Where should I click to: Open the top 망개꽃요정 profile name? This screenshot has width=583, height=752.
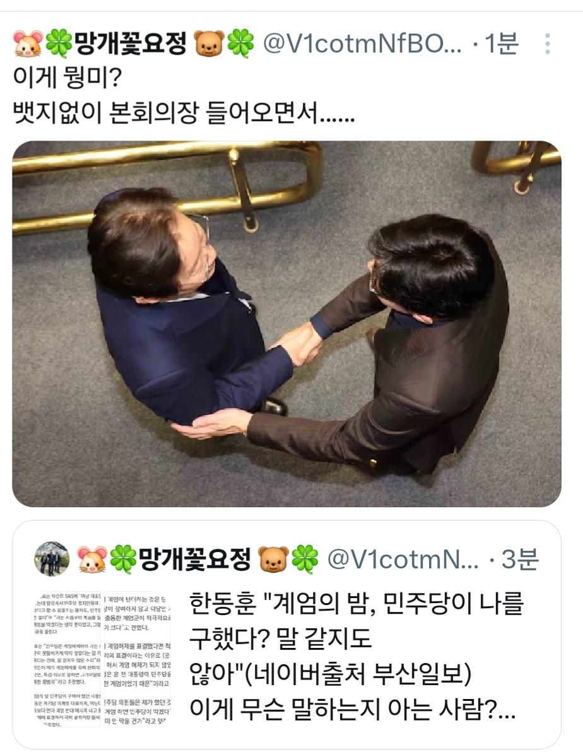(x=130, y=44)
